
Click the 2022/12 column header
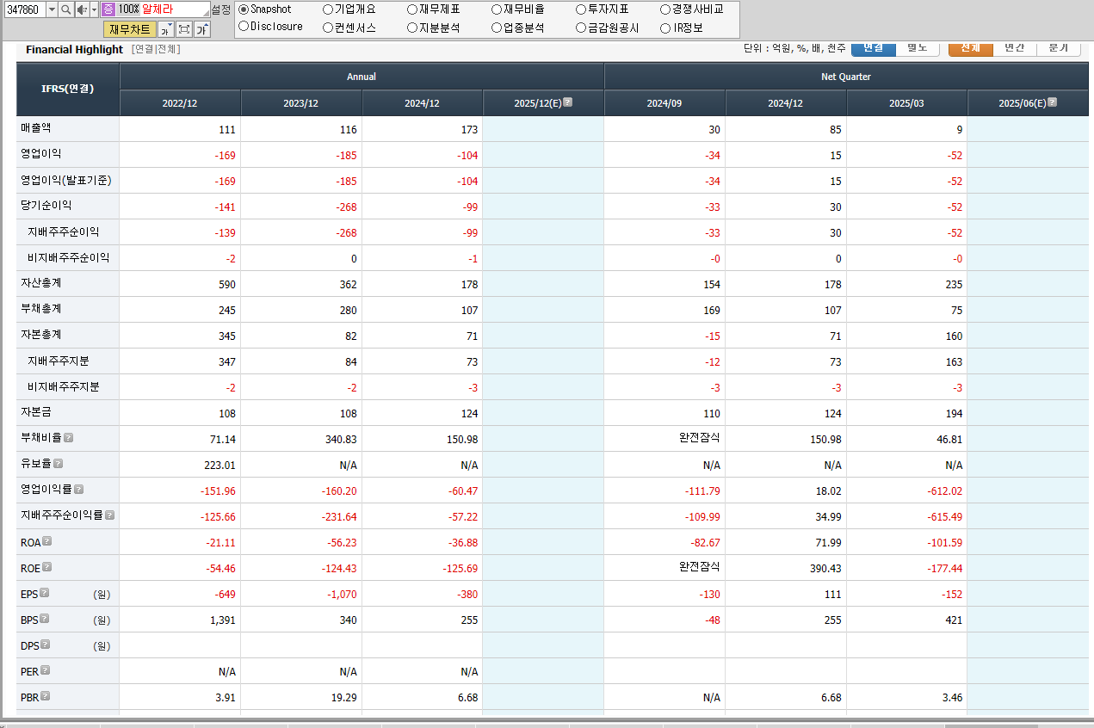[x=180, y=103]
